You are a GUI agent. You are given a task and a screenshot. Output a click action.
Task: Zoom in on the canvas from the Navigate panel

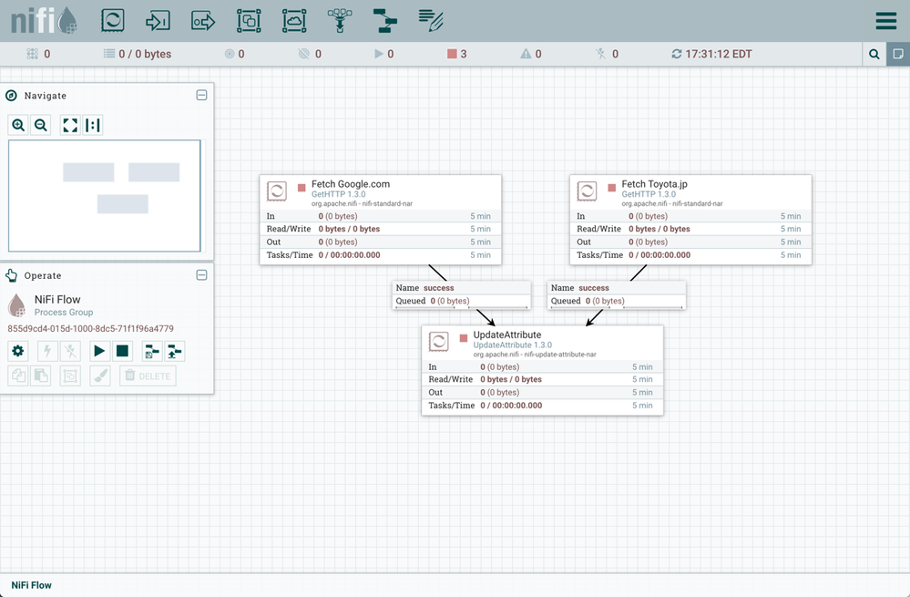pyautogui.click(x=18, y=126)
